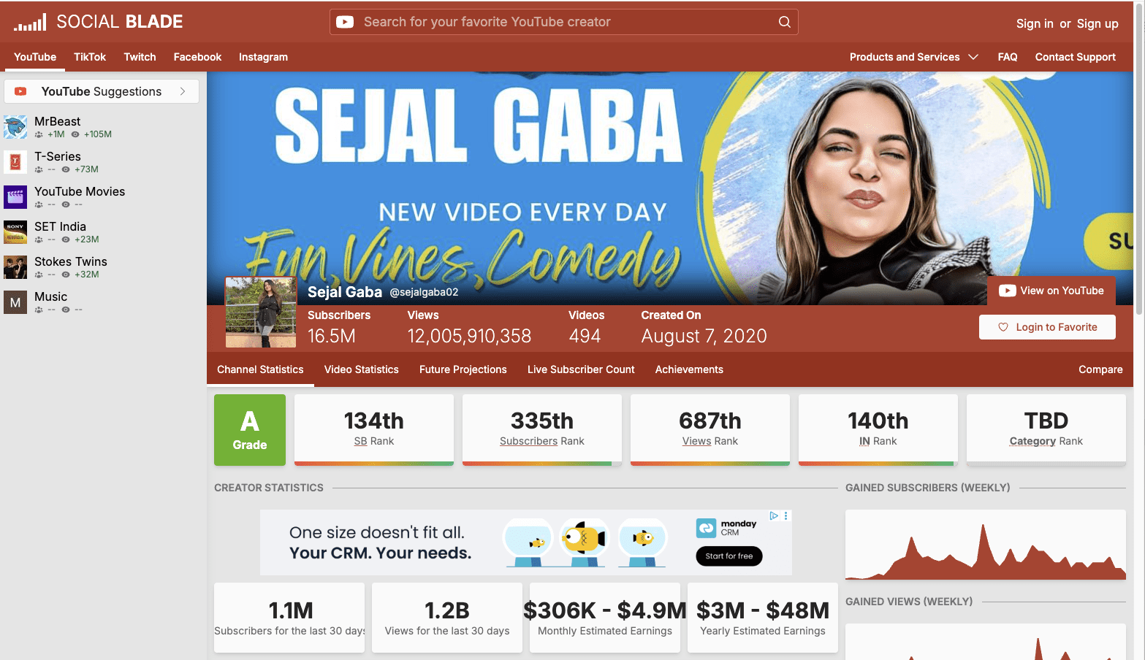Click the 335th Subscribers Rank card
The width and height of the screenshot is (1145, 660).
click(x=542, y=429)
